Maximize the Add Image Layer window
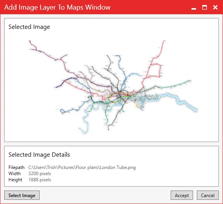 pos(205,7)
